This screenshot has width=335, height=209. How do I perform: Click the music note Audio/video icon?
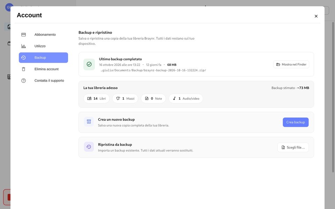[x=174, y=99]
